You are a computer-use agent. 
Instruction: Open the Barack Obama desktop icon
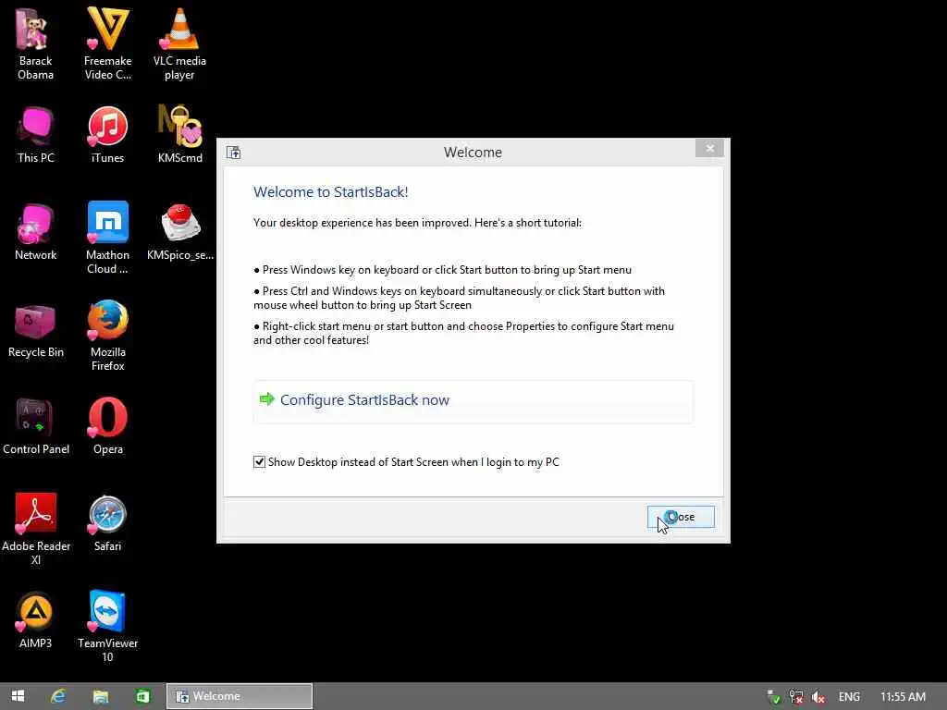pos(35,43)
